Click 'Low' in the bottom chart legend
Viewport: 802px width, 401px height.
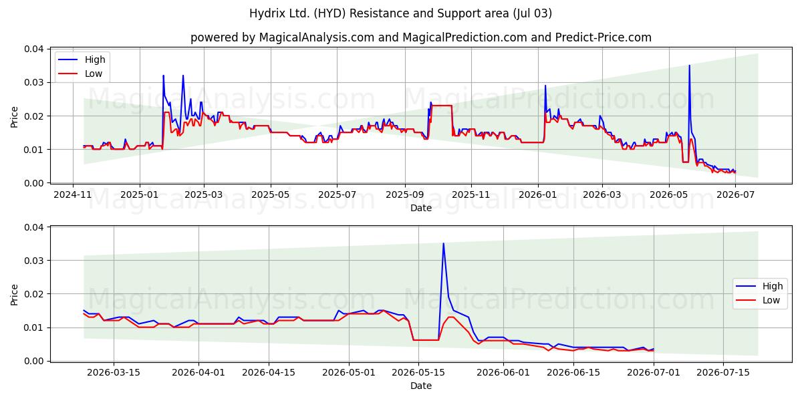(x=771, y=300)
